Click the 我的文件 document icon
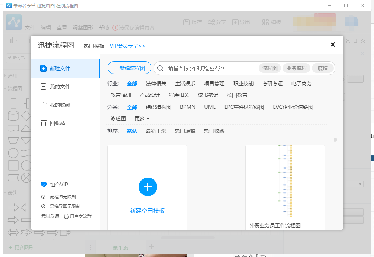This screenshot has width=374, height=257. [x=43, y=87]
